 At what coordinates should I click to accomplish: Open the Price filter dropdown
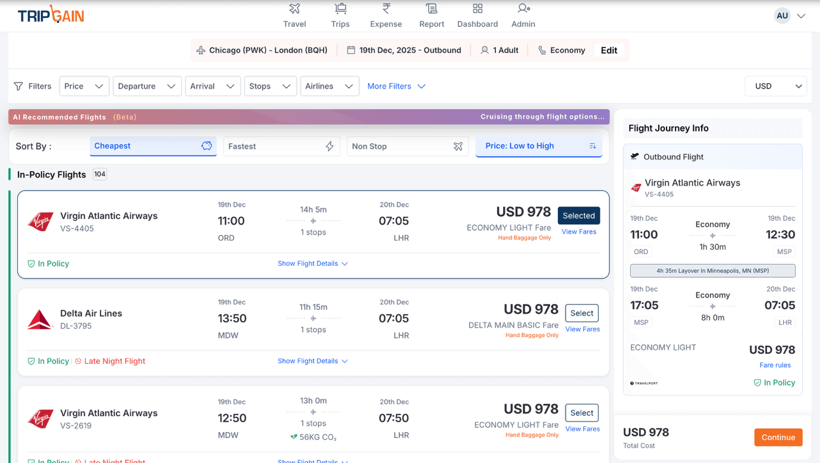click(84, 86)
